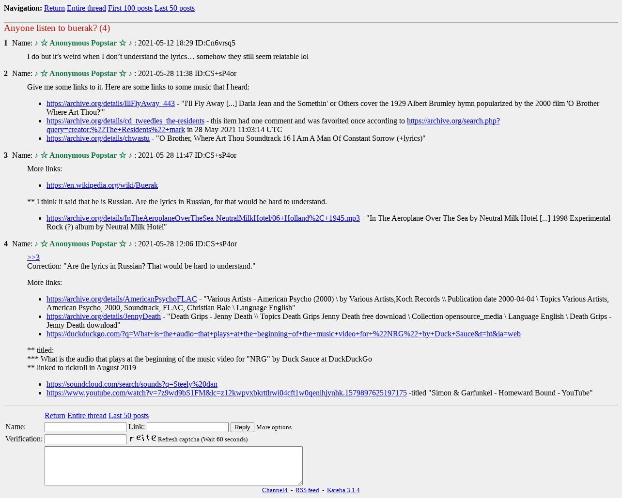Expand More options in reply form
The height and width of the screenshot is (498, 622).
coord(276,427)
